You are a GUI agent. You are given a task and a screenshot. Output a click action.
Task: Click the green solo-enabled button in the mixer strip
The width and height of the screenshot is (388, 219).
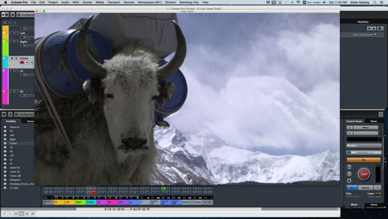[x=163, y=189]
